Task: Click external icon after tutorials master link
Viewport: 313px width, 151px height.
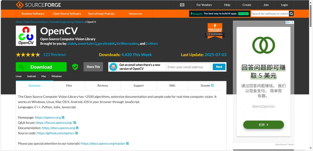Action: pos(127,143)
